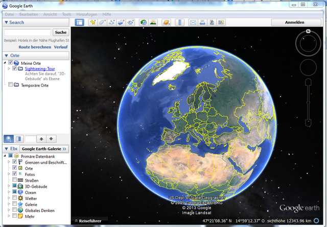The image size is (327, 227).
Task: Click the zoom-out bottom of slider
Action: (308, 122)
